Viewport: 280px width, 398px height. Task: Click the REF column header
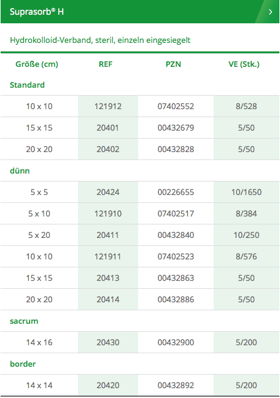click(x=106, y=64)
